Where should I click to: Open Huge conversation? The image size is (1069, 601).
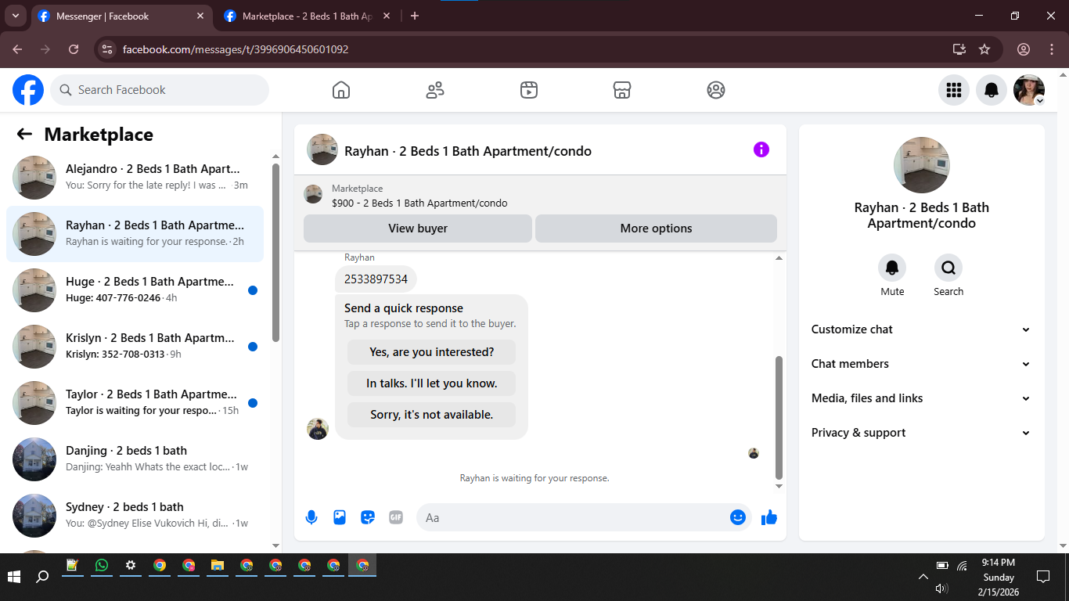coord(135,290)
